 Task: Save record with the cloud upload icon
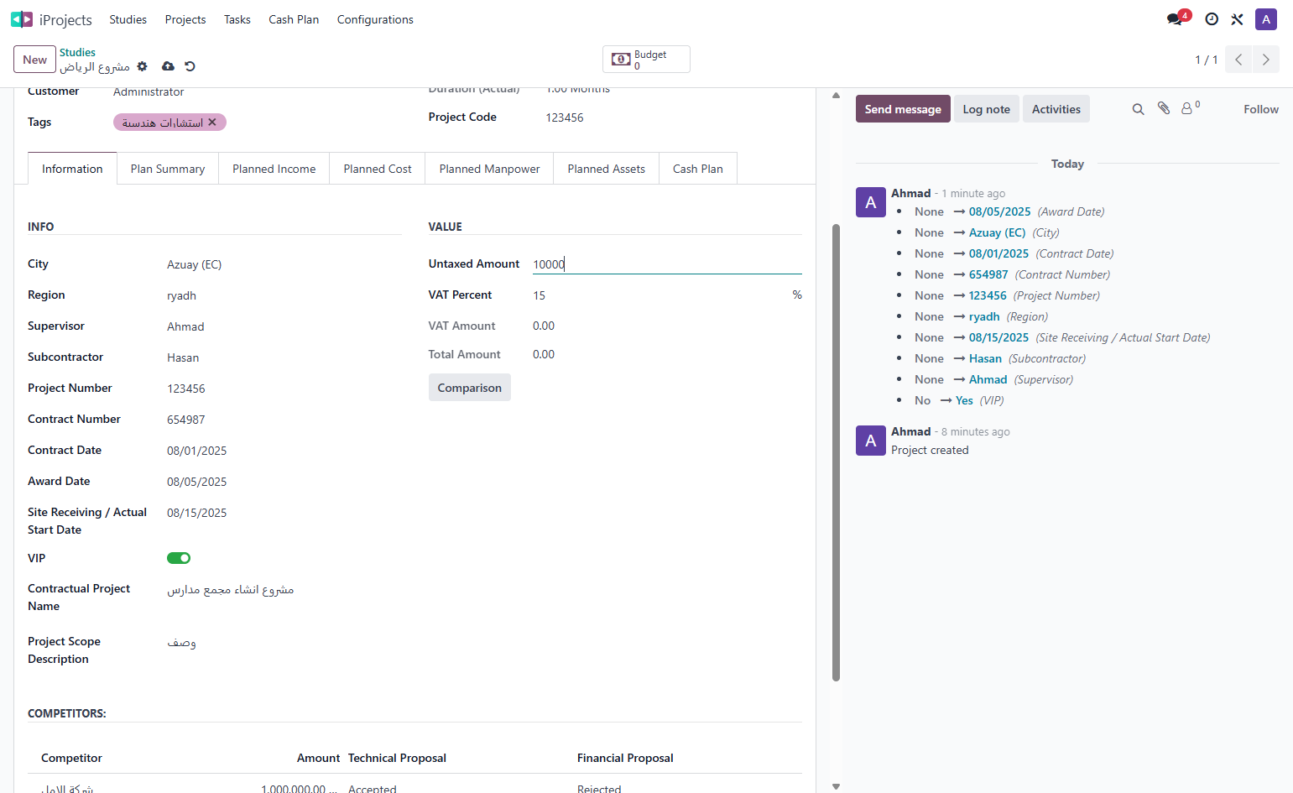tap(168, 66)
